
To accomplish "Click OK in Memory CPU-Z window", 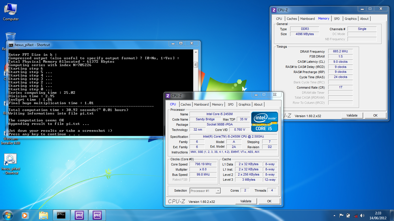I will tap(375, 115).
